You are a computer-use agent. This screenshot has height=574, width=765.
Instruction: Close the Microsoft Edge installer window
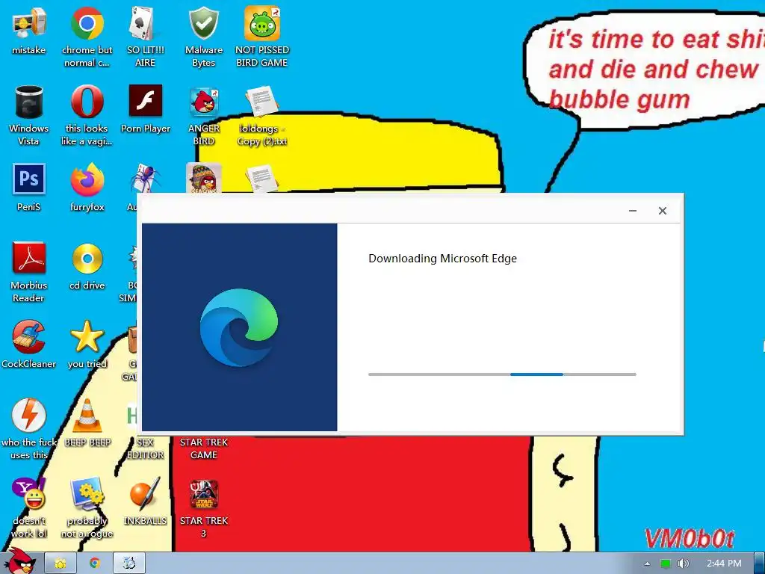coord(663,211)
